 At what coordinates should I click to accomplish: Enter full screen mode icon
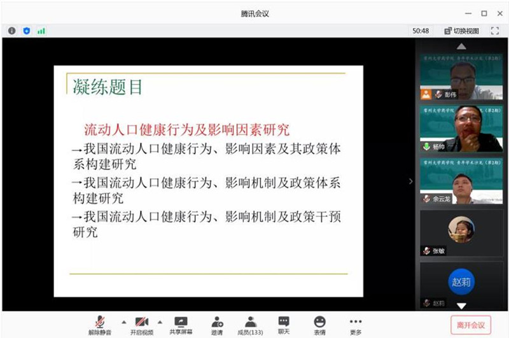click(494, 31)
